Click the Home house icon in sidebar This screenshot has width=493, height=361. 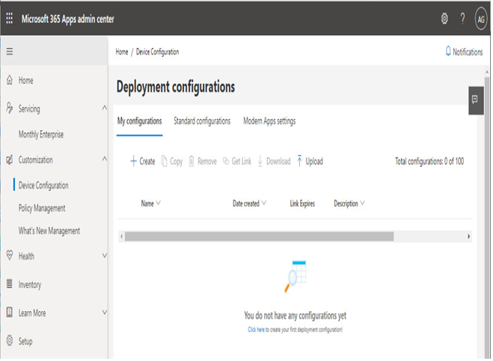(10, 80)
